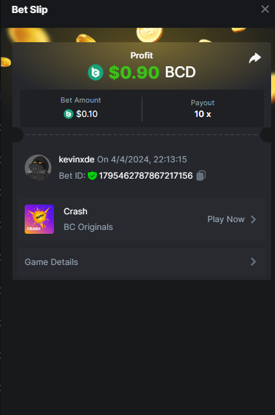Click the Game Details chevron arrow

click(254, 262)
